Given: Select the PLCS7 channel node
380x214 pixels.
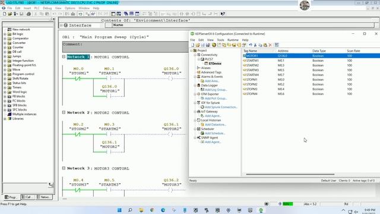Looking at the screenshot, I should tap(208, 59).
